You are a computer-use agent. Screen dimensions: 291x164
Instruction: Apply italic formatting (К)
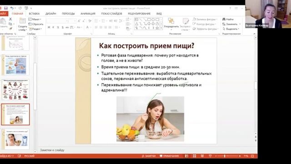tap(53, 27)
